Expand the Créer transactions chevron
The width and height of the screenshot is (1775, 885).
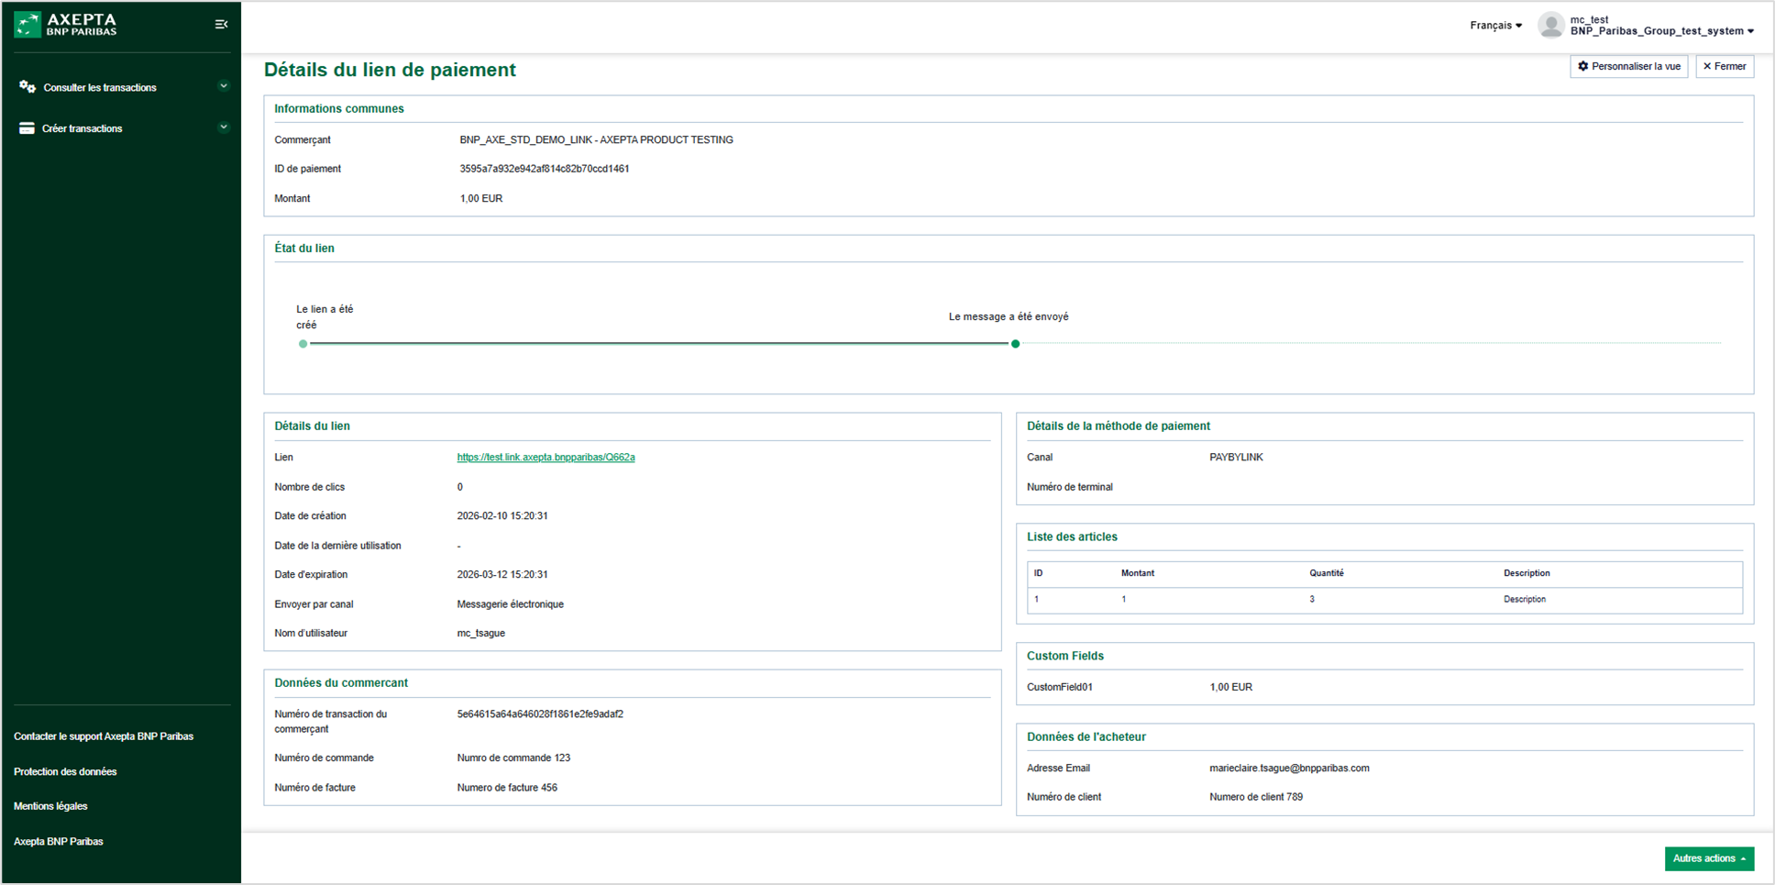pos(223,127)
